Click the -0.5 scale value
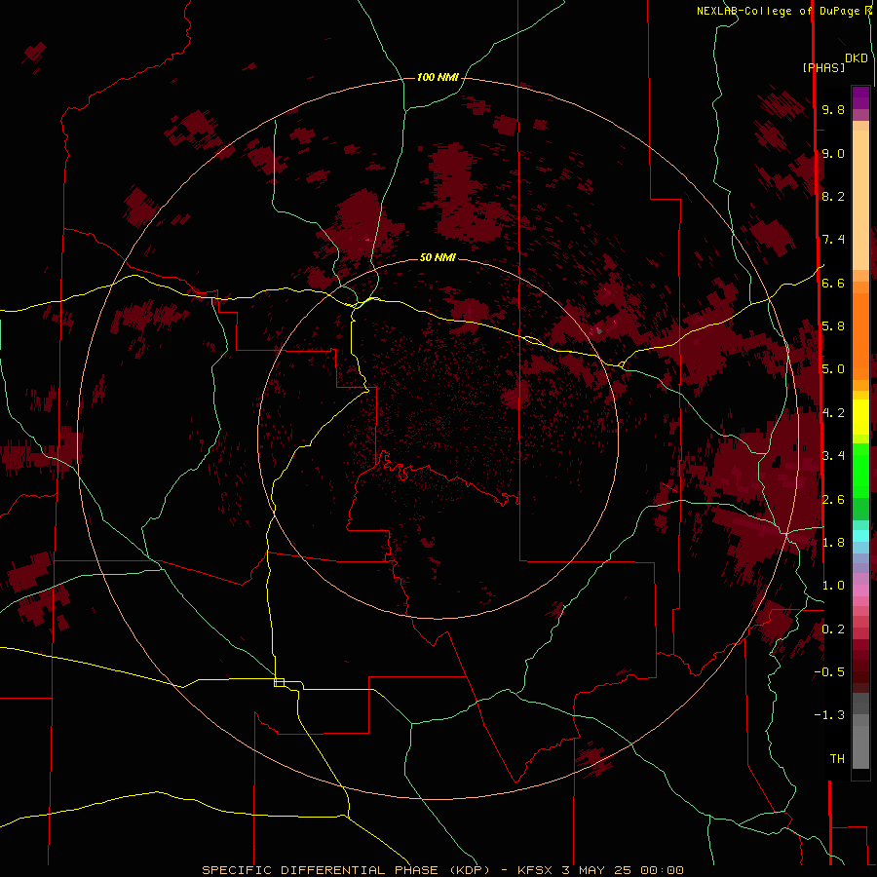The width and height of the screenshot is (877, 877). pyautogui.click(x=829, y=672)
